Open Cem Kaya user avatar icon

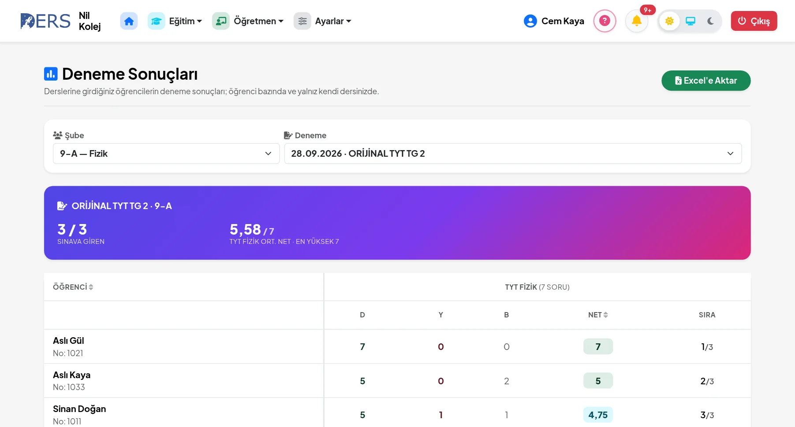pyautogui.click(x=530, y=21)
